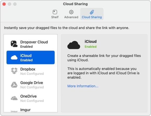Click the green Enabled status text
151x116 pixels.
coord(91,47)
